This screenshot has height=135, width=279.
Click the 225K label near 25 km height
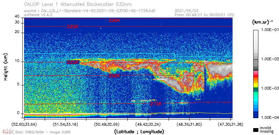[x=73, y=27]
